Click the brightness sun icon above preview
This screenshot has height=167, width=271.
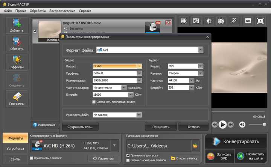click(209, 21)
